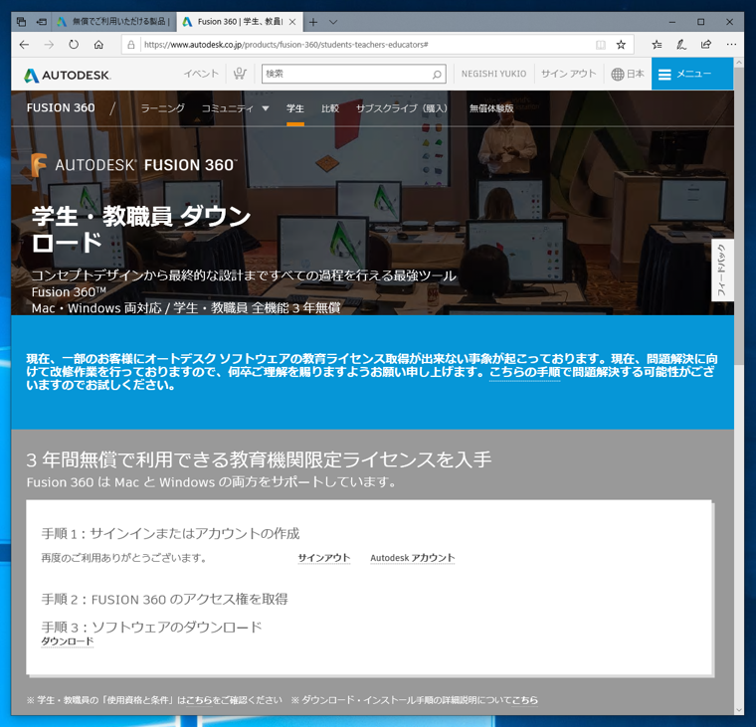Expand 手順 2：FUSION 360 のアクセス権を取得
Image resolution: width=756 pixels, height=727 pixels.
164,600
